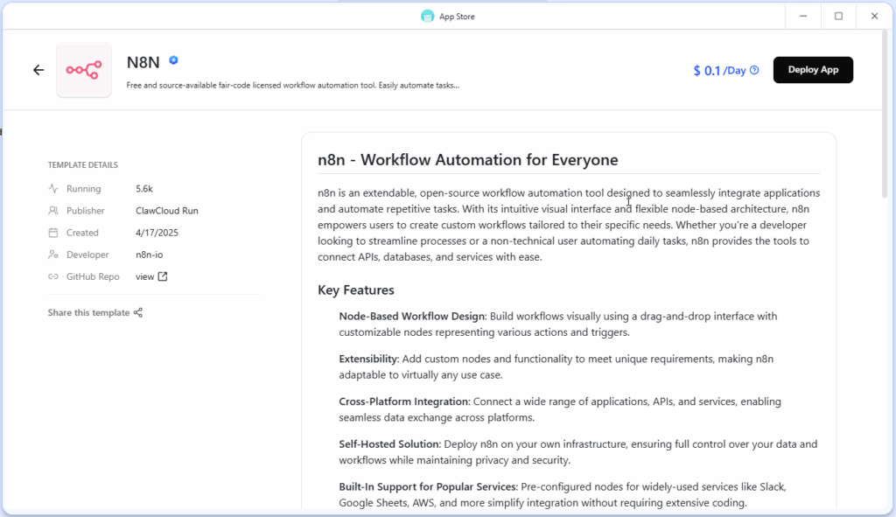Image resolution: width=896 pixels, height=517 pixels.
Task: Click the N8N app logo thumbnail
Action: coord(84,70)
